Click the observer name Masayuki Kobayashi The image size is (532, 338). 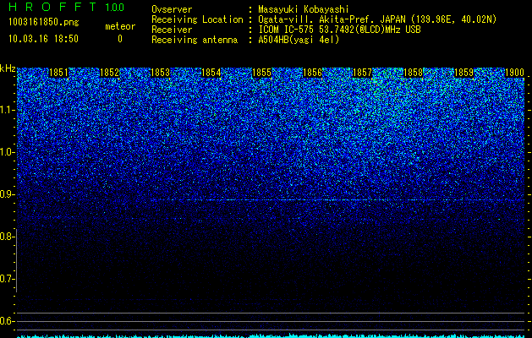(304, 9)
